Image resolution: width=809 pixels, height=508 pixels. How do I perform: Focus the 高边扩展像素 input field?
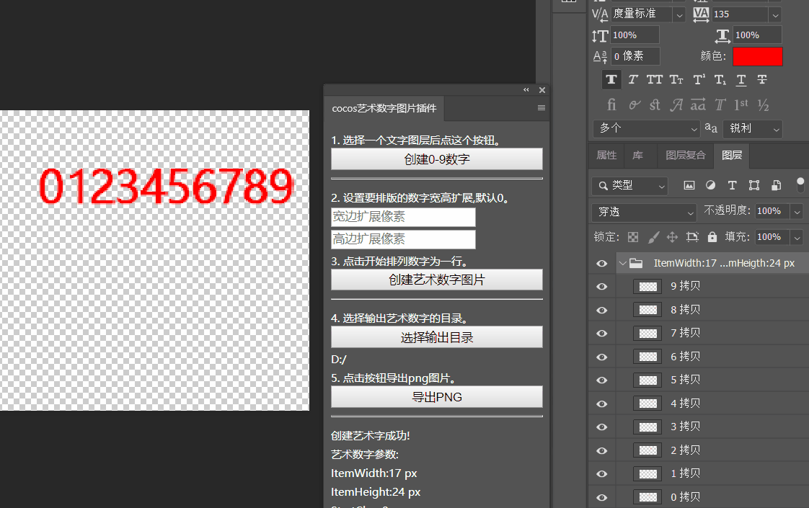[x=403, y=239]
